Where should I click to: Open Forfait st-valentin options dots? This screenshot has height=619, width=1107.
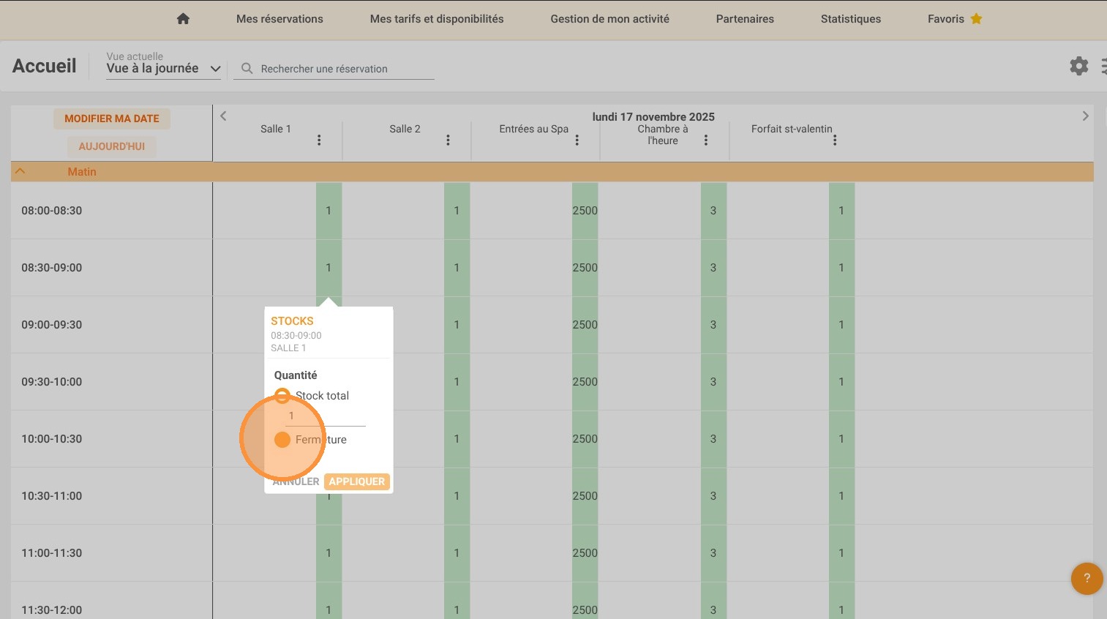click(x=834, y=140)
